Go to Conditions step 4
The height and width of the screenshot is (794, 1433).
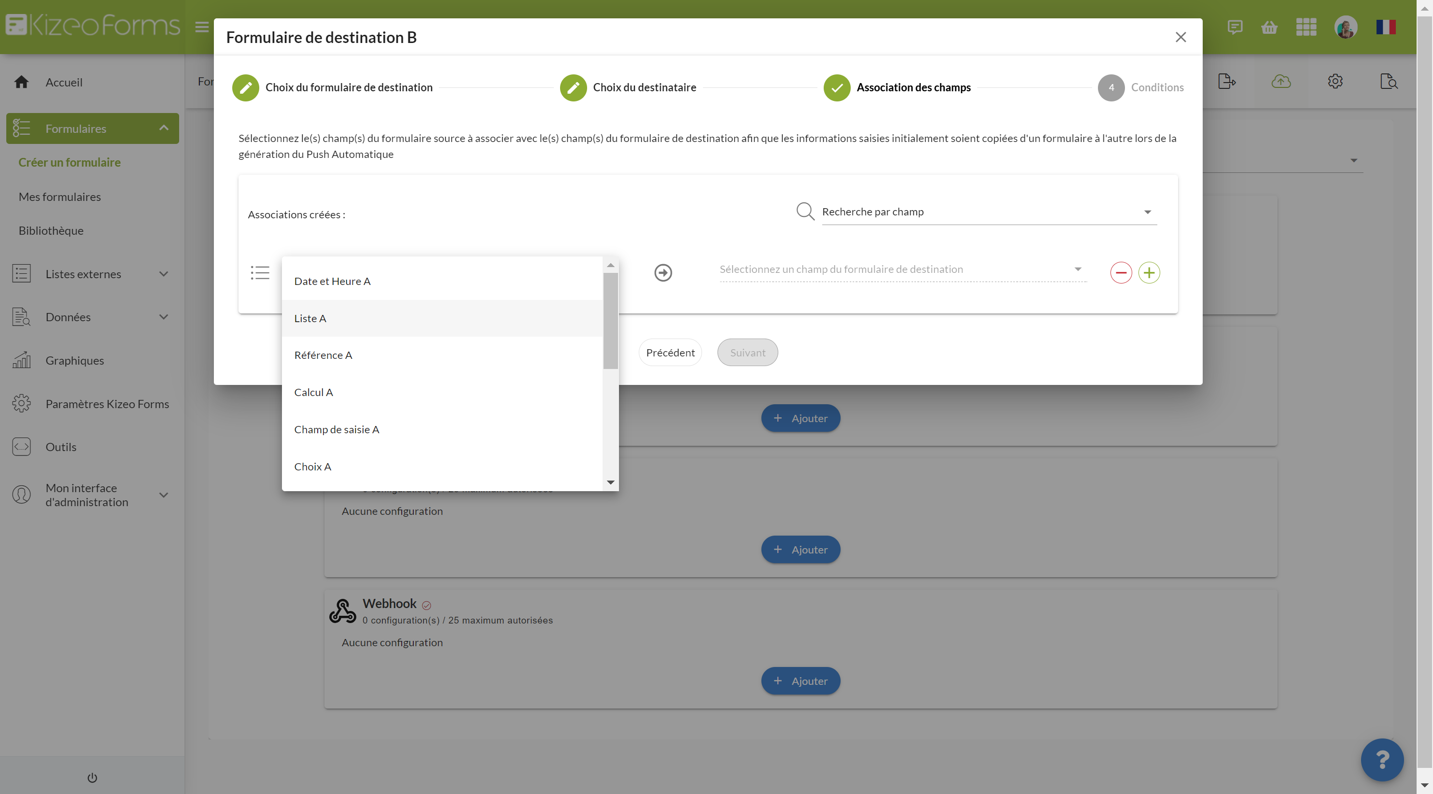click(1140, 87)
